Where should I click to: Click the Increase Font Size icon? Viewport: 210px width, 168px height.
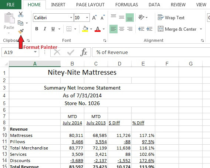[94, 17]
